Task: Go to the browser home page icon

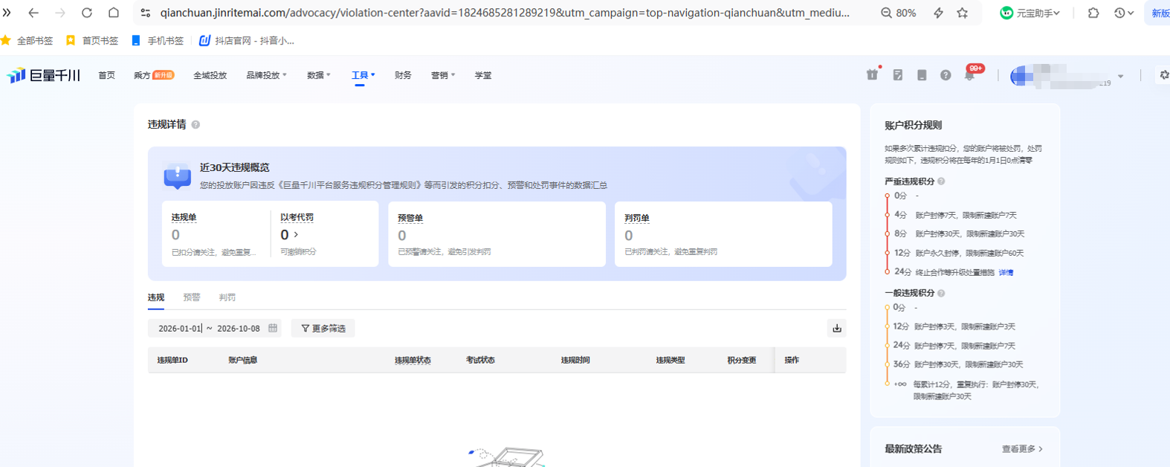Action: click(x=114, y=13)
